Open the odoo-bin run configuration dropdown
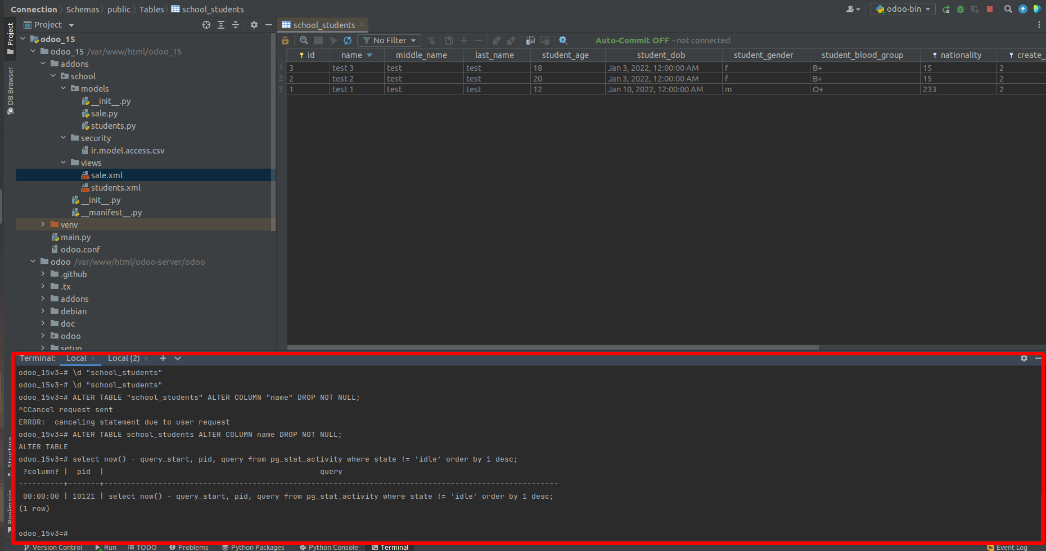1046x551 pixels. click(x=903, y=9)
